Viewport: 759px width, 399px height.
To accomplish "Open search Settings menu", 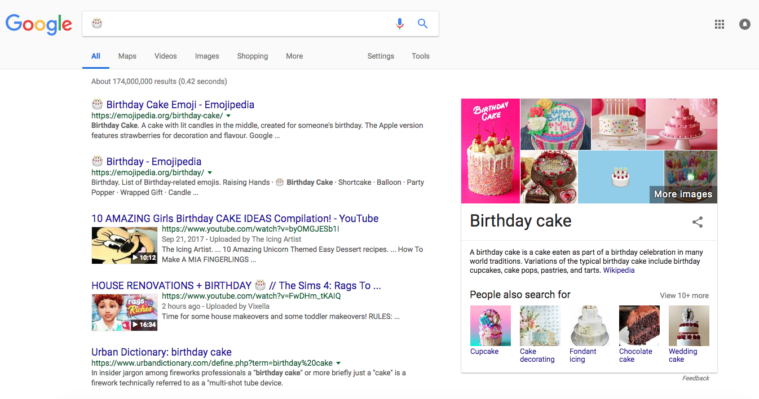I will tap(381, 56).
